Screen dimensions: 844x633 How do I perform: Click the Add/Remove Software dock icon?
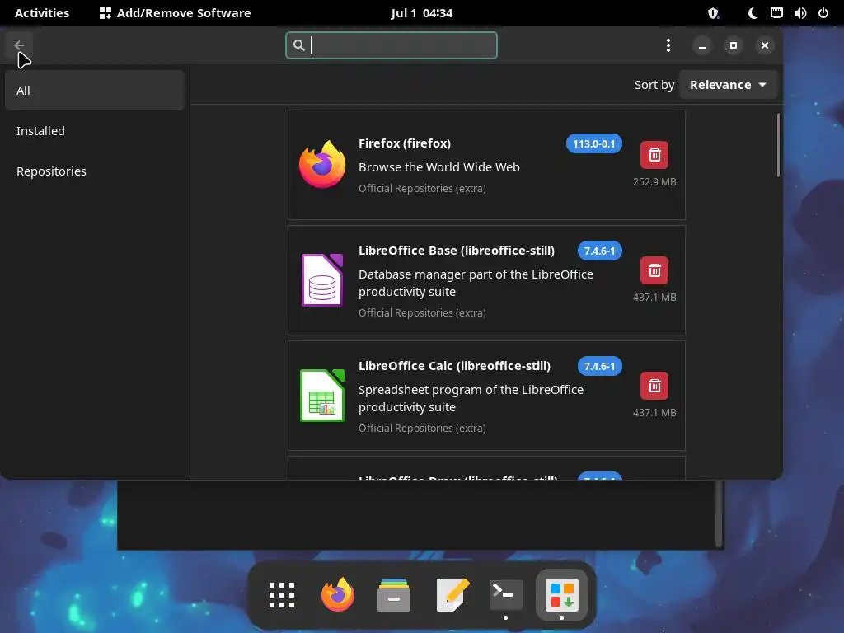click(x=562, y=595)
